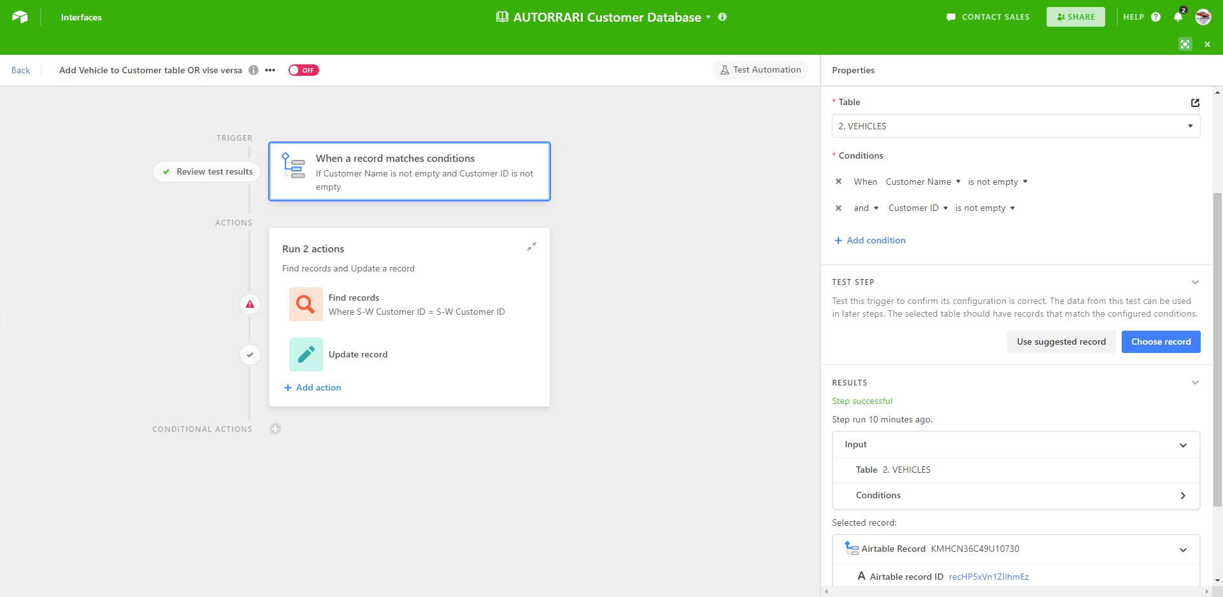Click the automation description info icon
1223x597 pixels.
pyautogui.click(x=254, y=70)
